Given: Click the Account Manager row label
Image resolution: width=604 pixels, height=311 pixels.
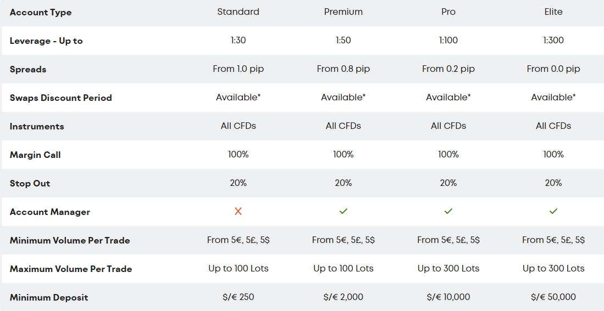Looking at the screenshot, I should coord(49,212).
